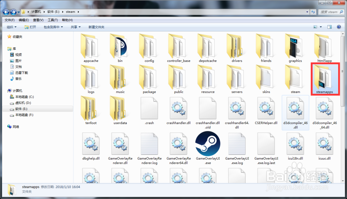
Task: Open the 查看(V) menu
Action: coord(38,20)
